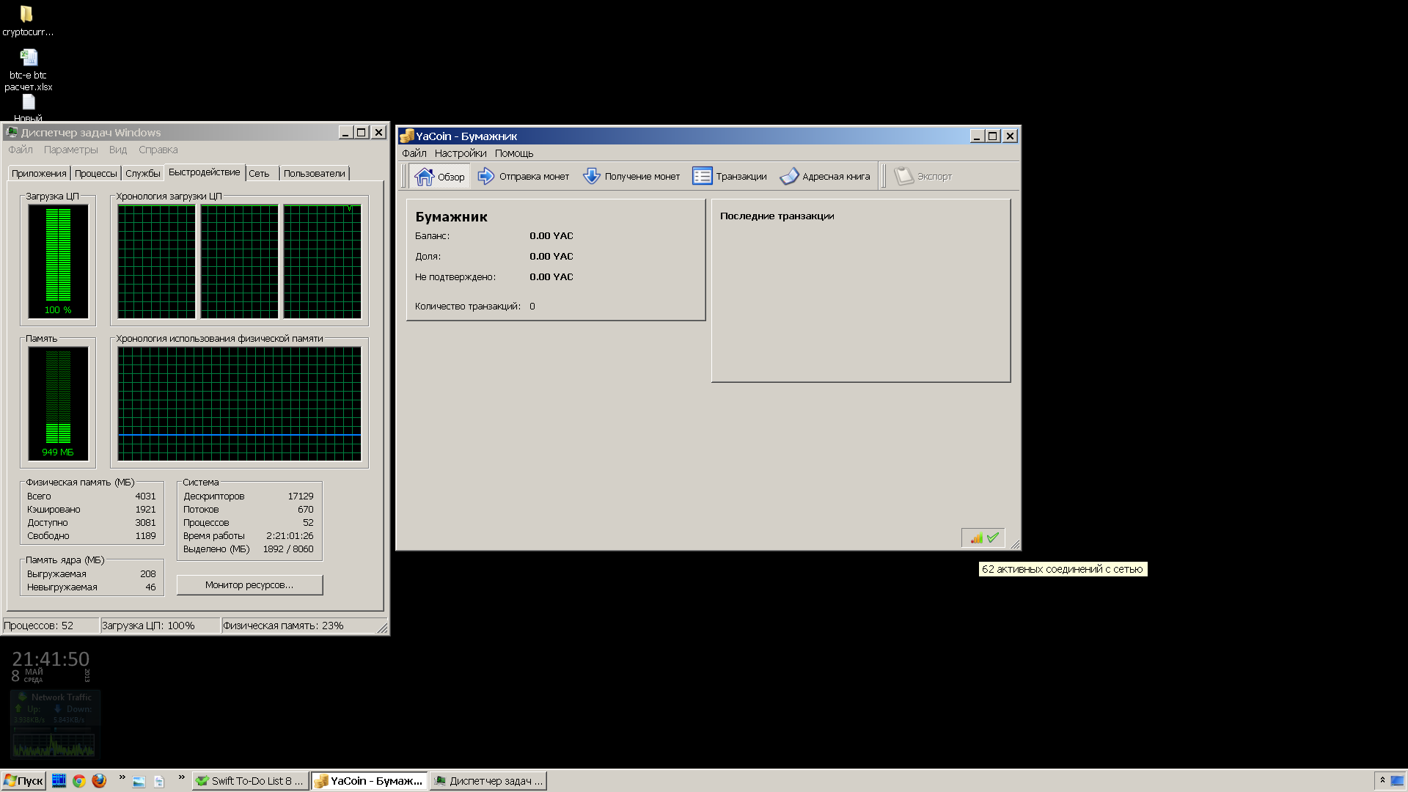Switch to the Сеть tab
This screenshot has height=792, width=1408.
[x=259, y=174]
